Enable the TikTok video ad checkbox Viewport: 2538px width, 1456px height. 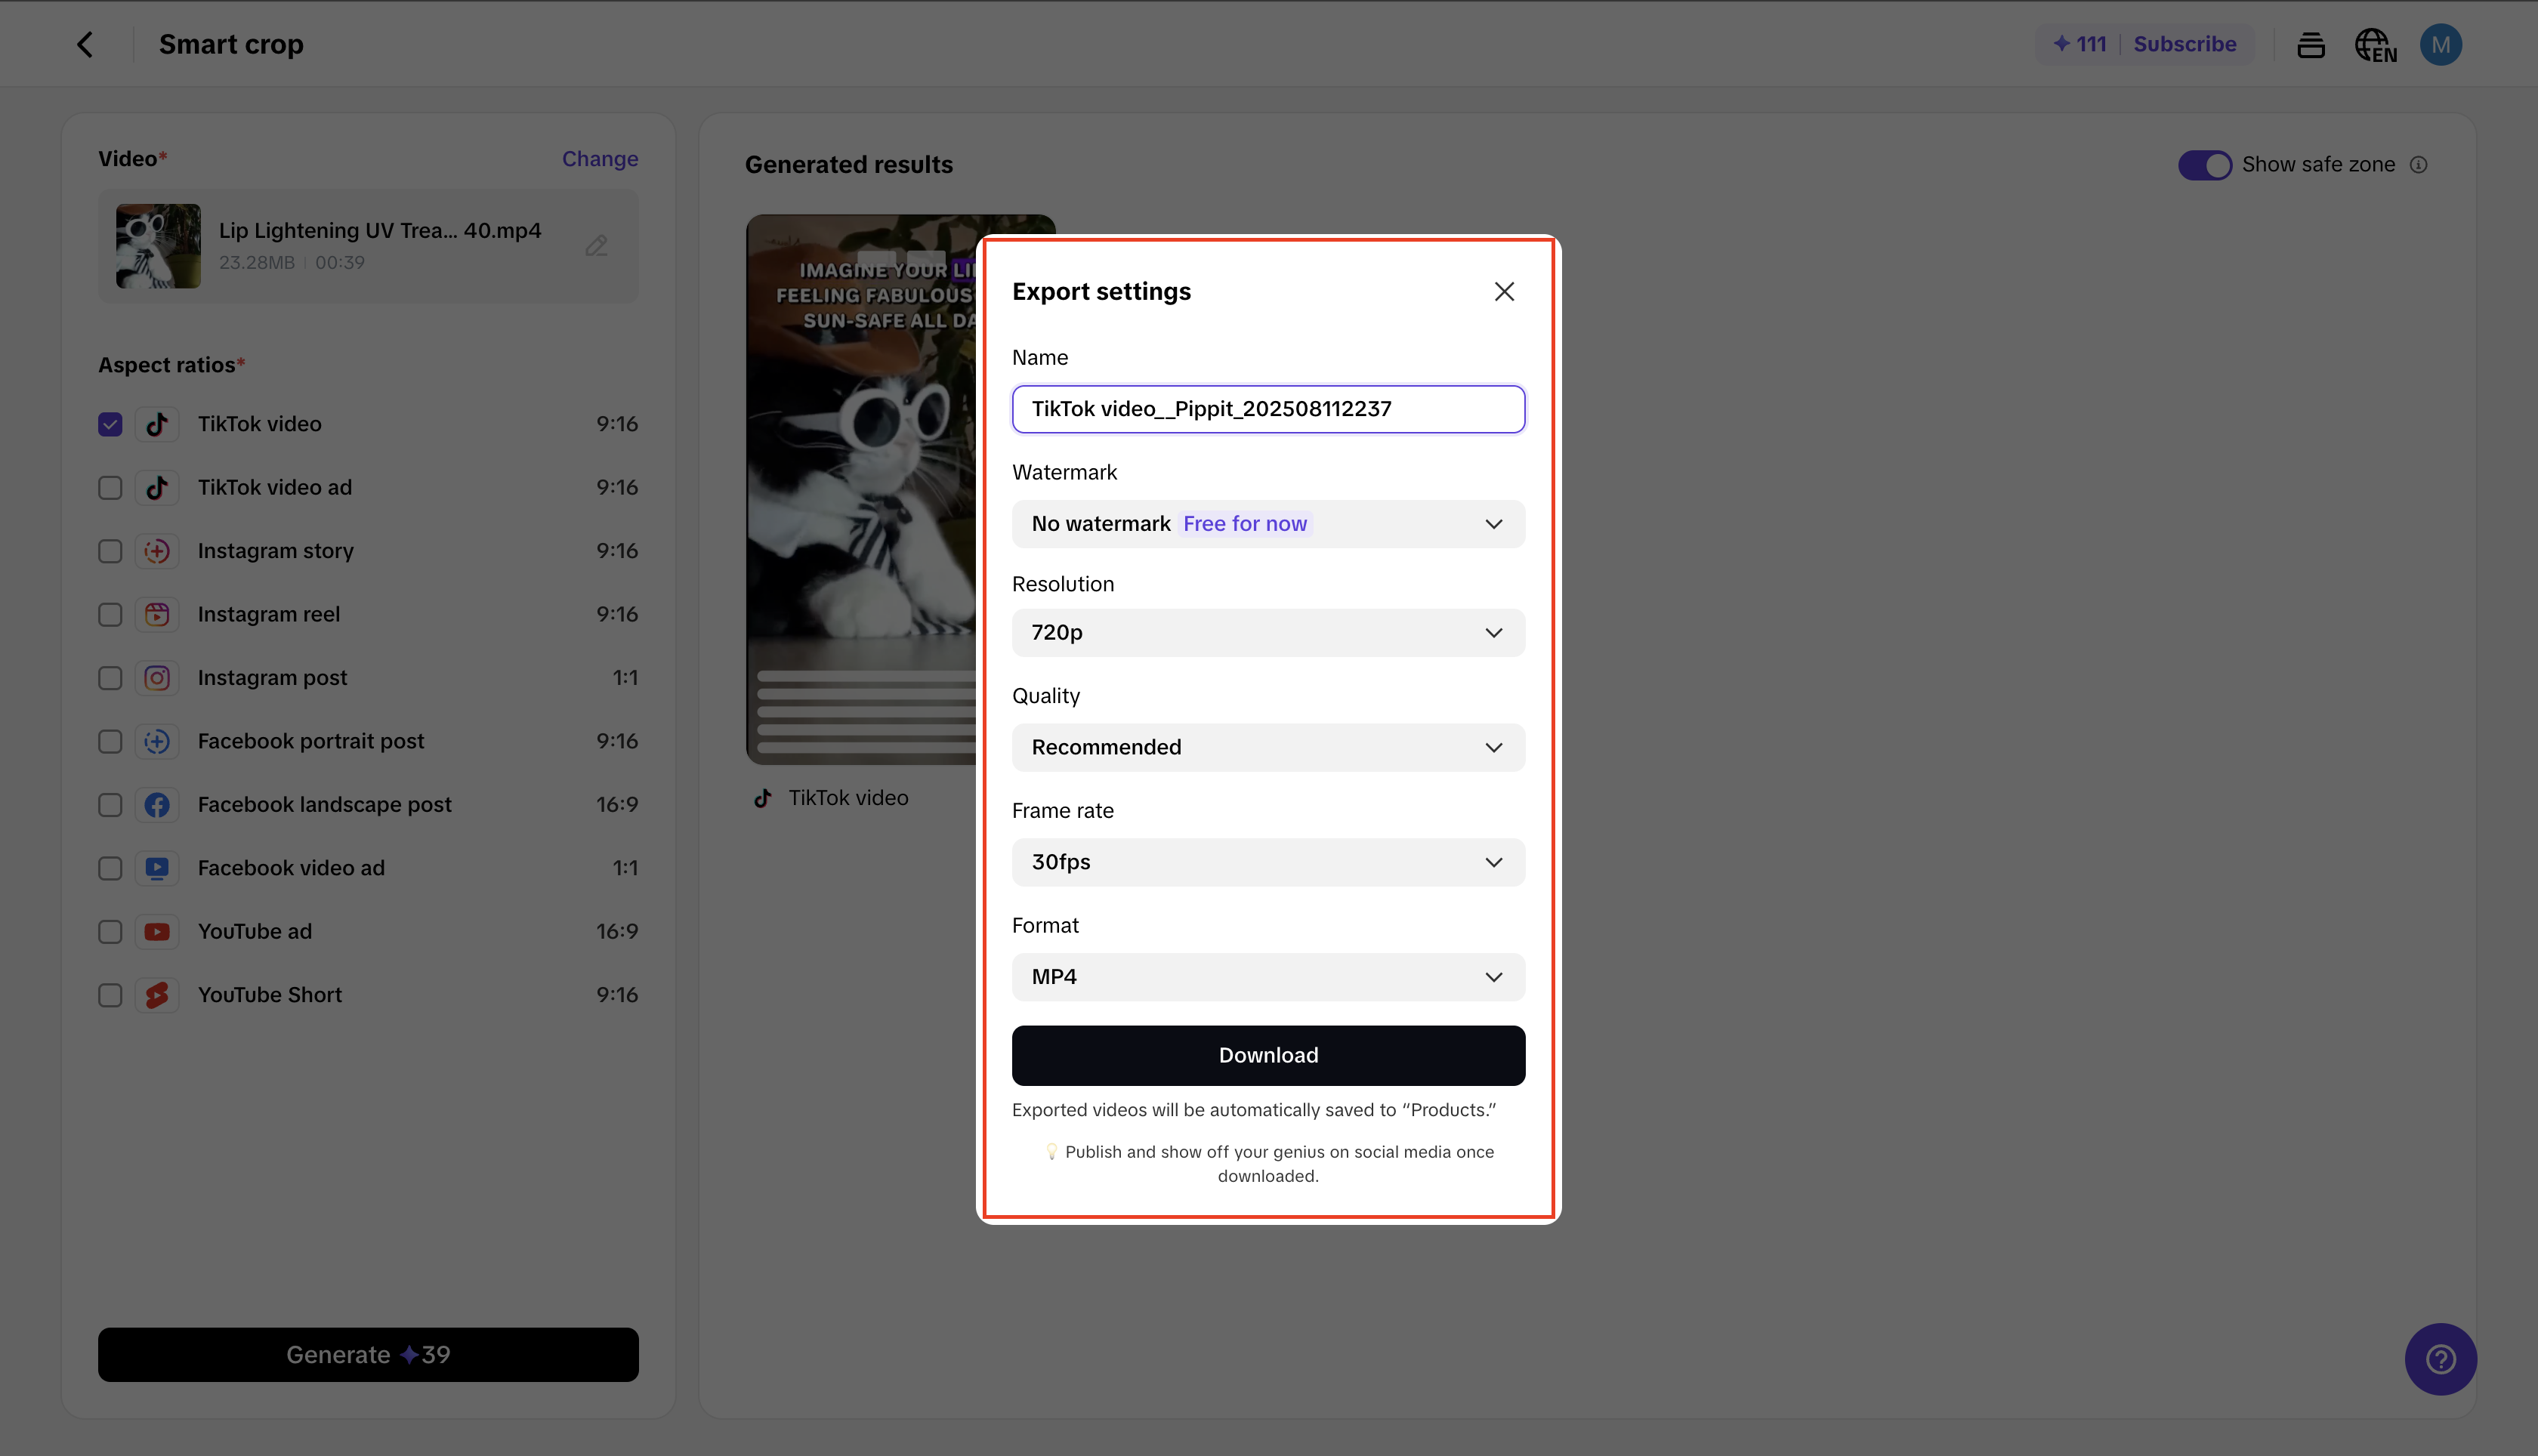click(109, 488)
